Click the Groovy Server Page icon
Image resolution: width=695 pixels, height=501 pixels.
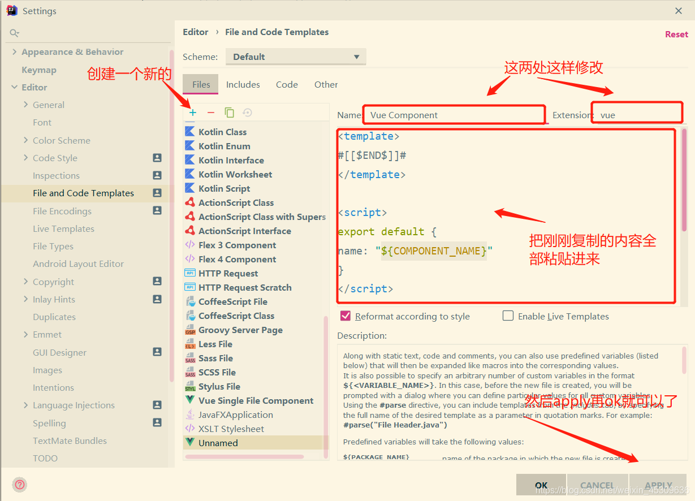(190, 330)
